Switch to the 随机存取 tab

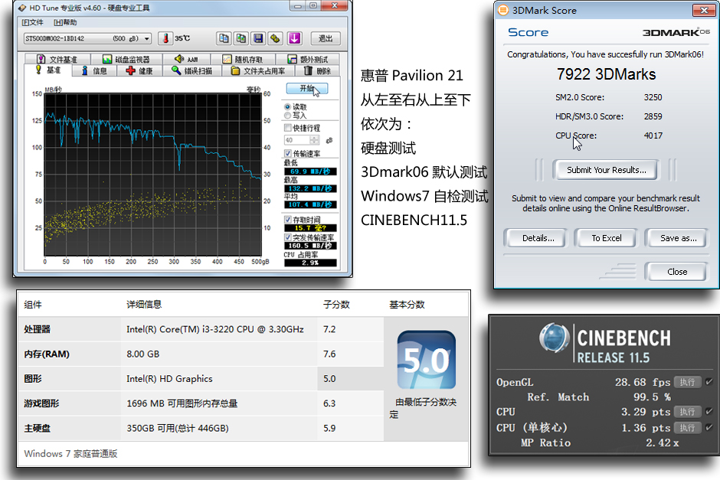(243, 59)
